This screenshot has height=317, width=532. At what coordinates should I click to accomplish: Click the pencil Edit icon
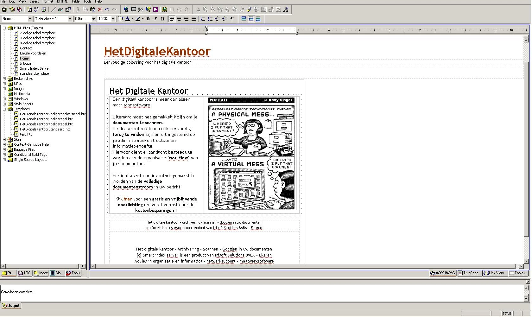click(x=53, y=10)
